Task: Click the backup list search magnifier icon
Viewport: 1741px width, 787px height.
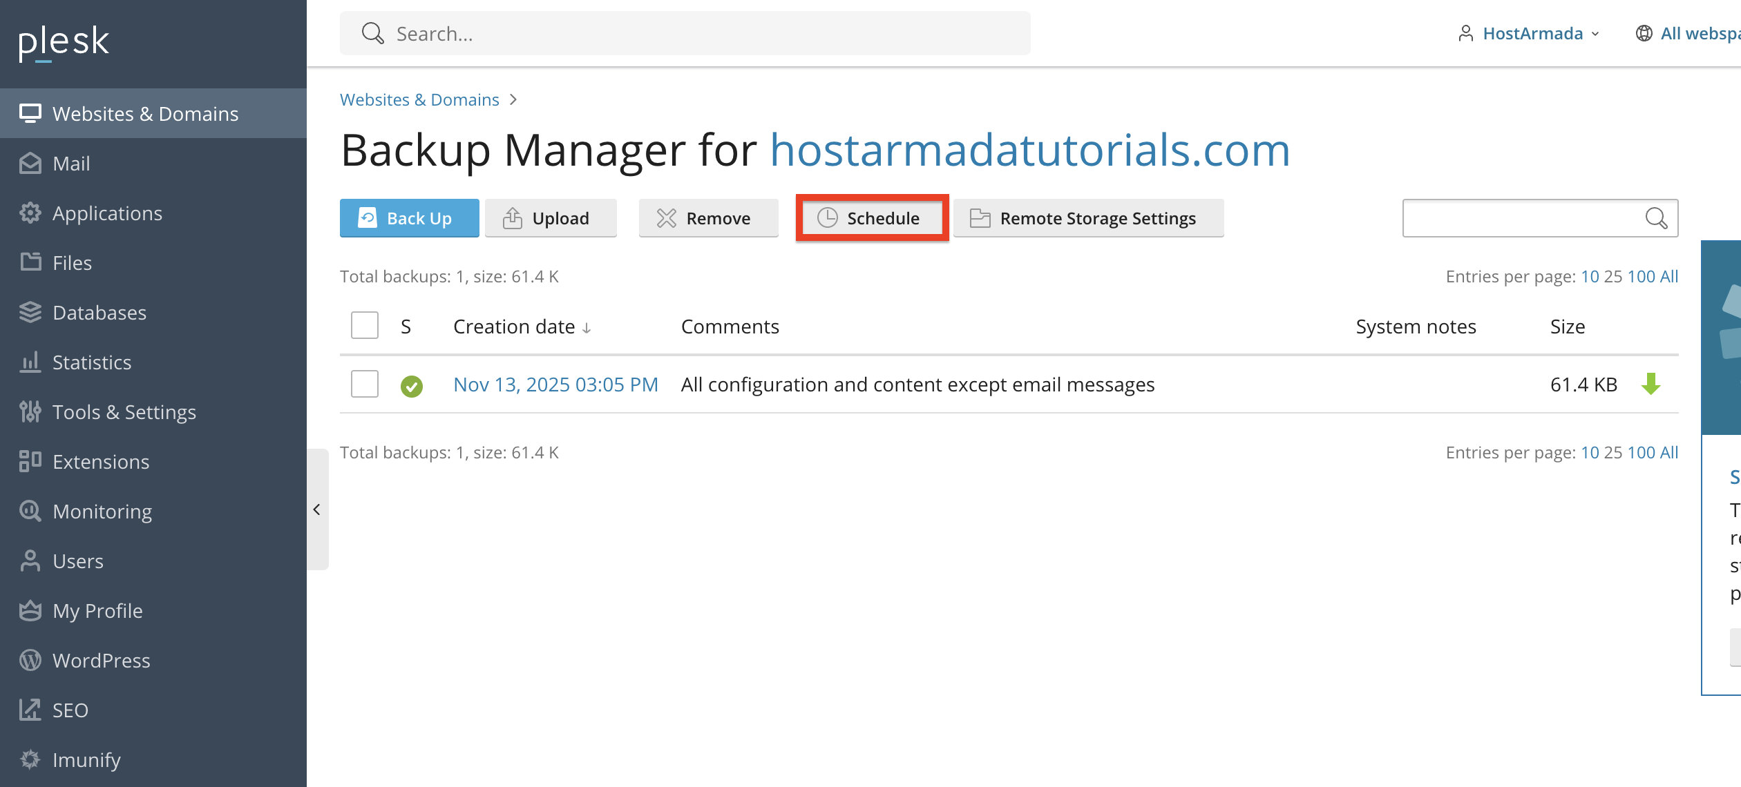Action: click(1656, 218)
